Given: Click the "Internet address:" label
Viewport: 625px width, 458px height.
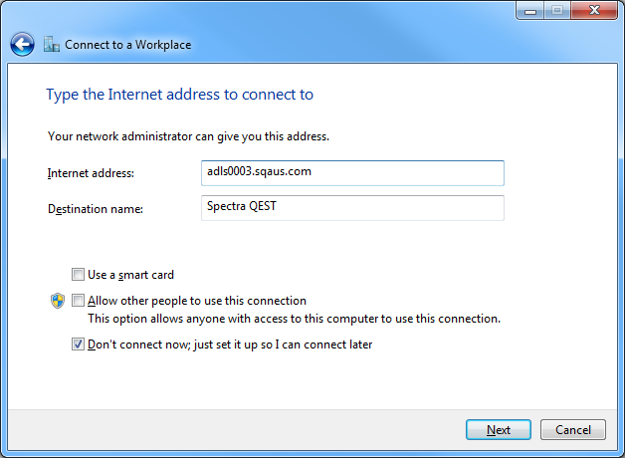Looking at the screenshot, I should tap(91, 173).
